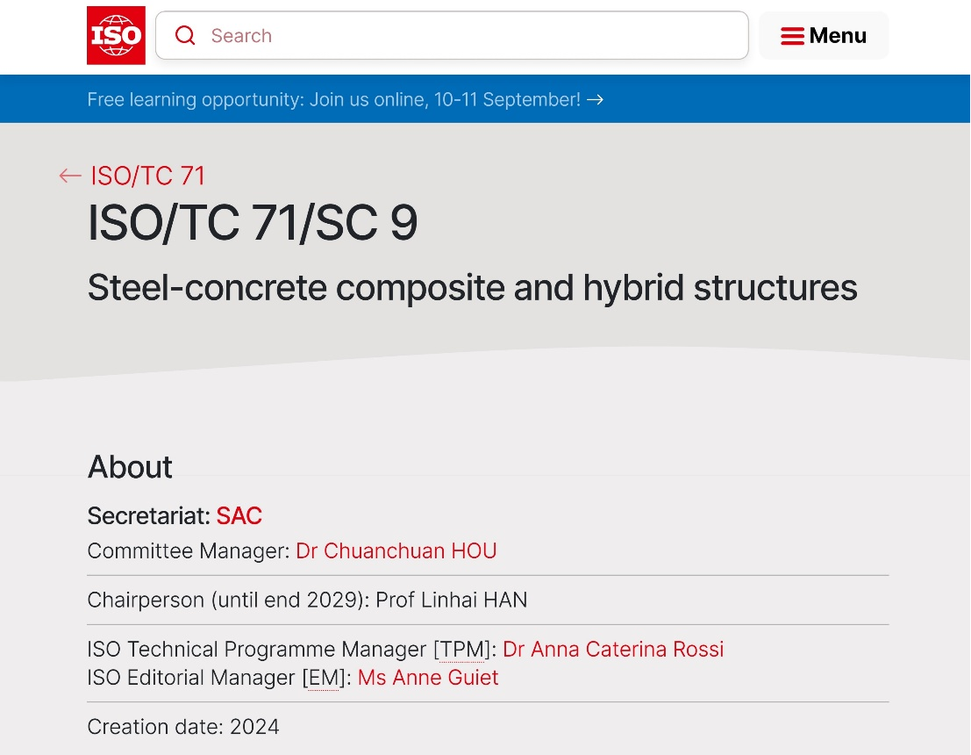Click the ISO/TC 71/SC 9 page title

tap(253, 224)
